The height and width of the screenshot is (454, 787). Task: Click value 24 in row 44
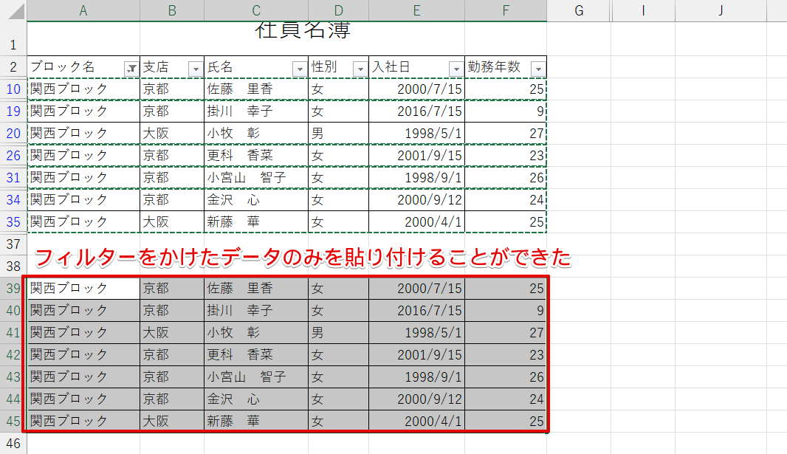(537, 399)
